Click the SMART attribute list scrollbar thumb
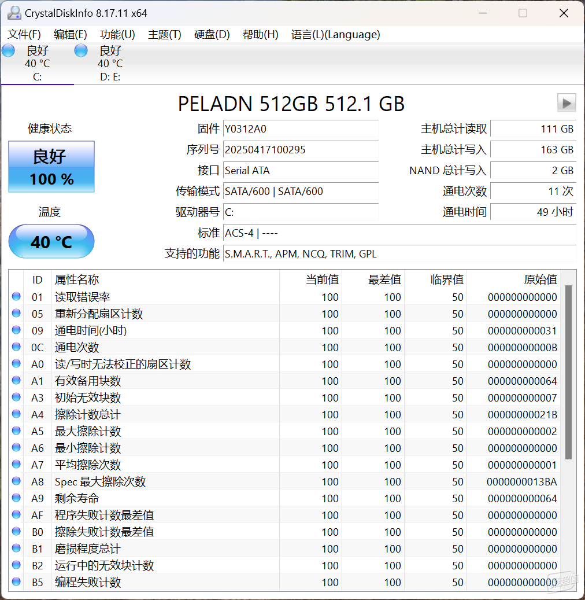Viewport: 585px width, 600px height. 569,372
